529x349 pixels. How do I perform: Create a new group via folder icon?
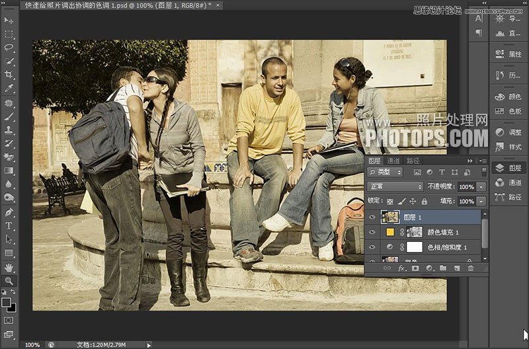(x=443, y=268)
